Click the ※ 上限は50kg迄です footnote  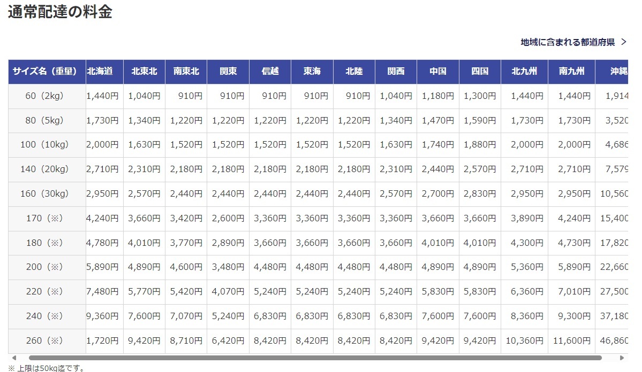[46, 368]
